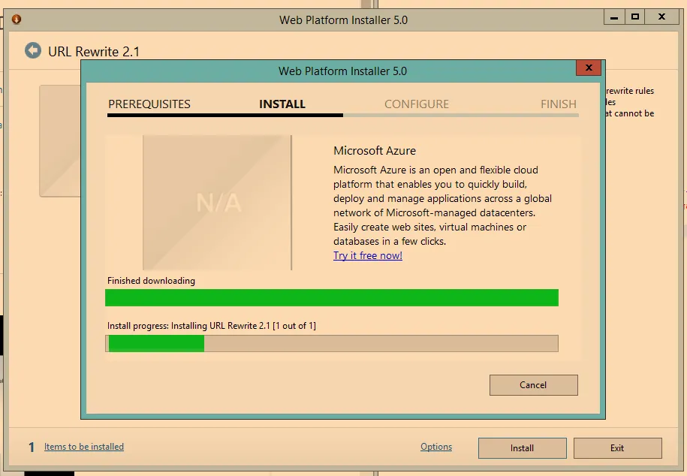687x476 pixels.
Task: Click the URL Rewrite 2.1 page title
Action: tap(94, 52)
